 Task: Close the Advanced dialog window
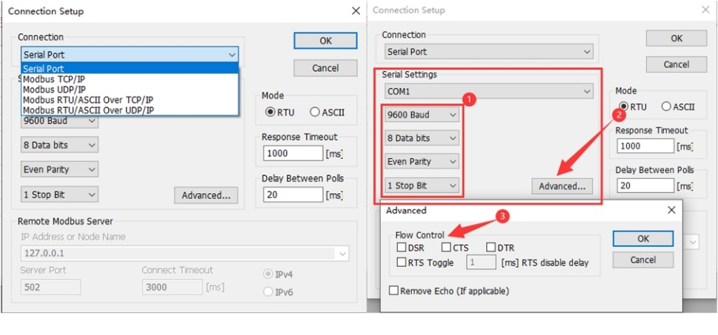[671, 210]
